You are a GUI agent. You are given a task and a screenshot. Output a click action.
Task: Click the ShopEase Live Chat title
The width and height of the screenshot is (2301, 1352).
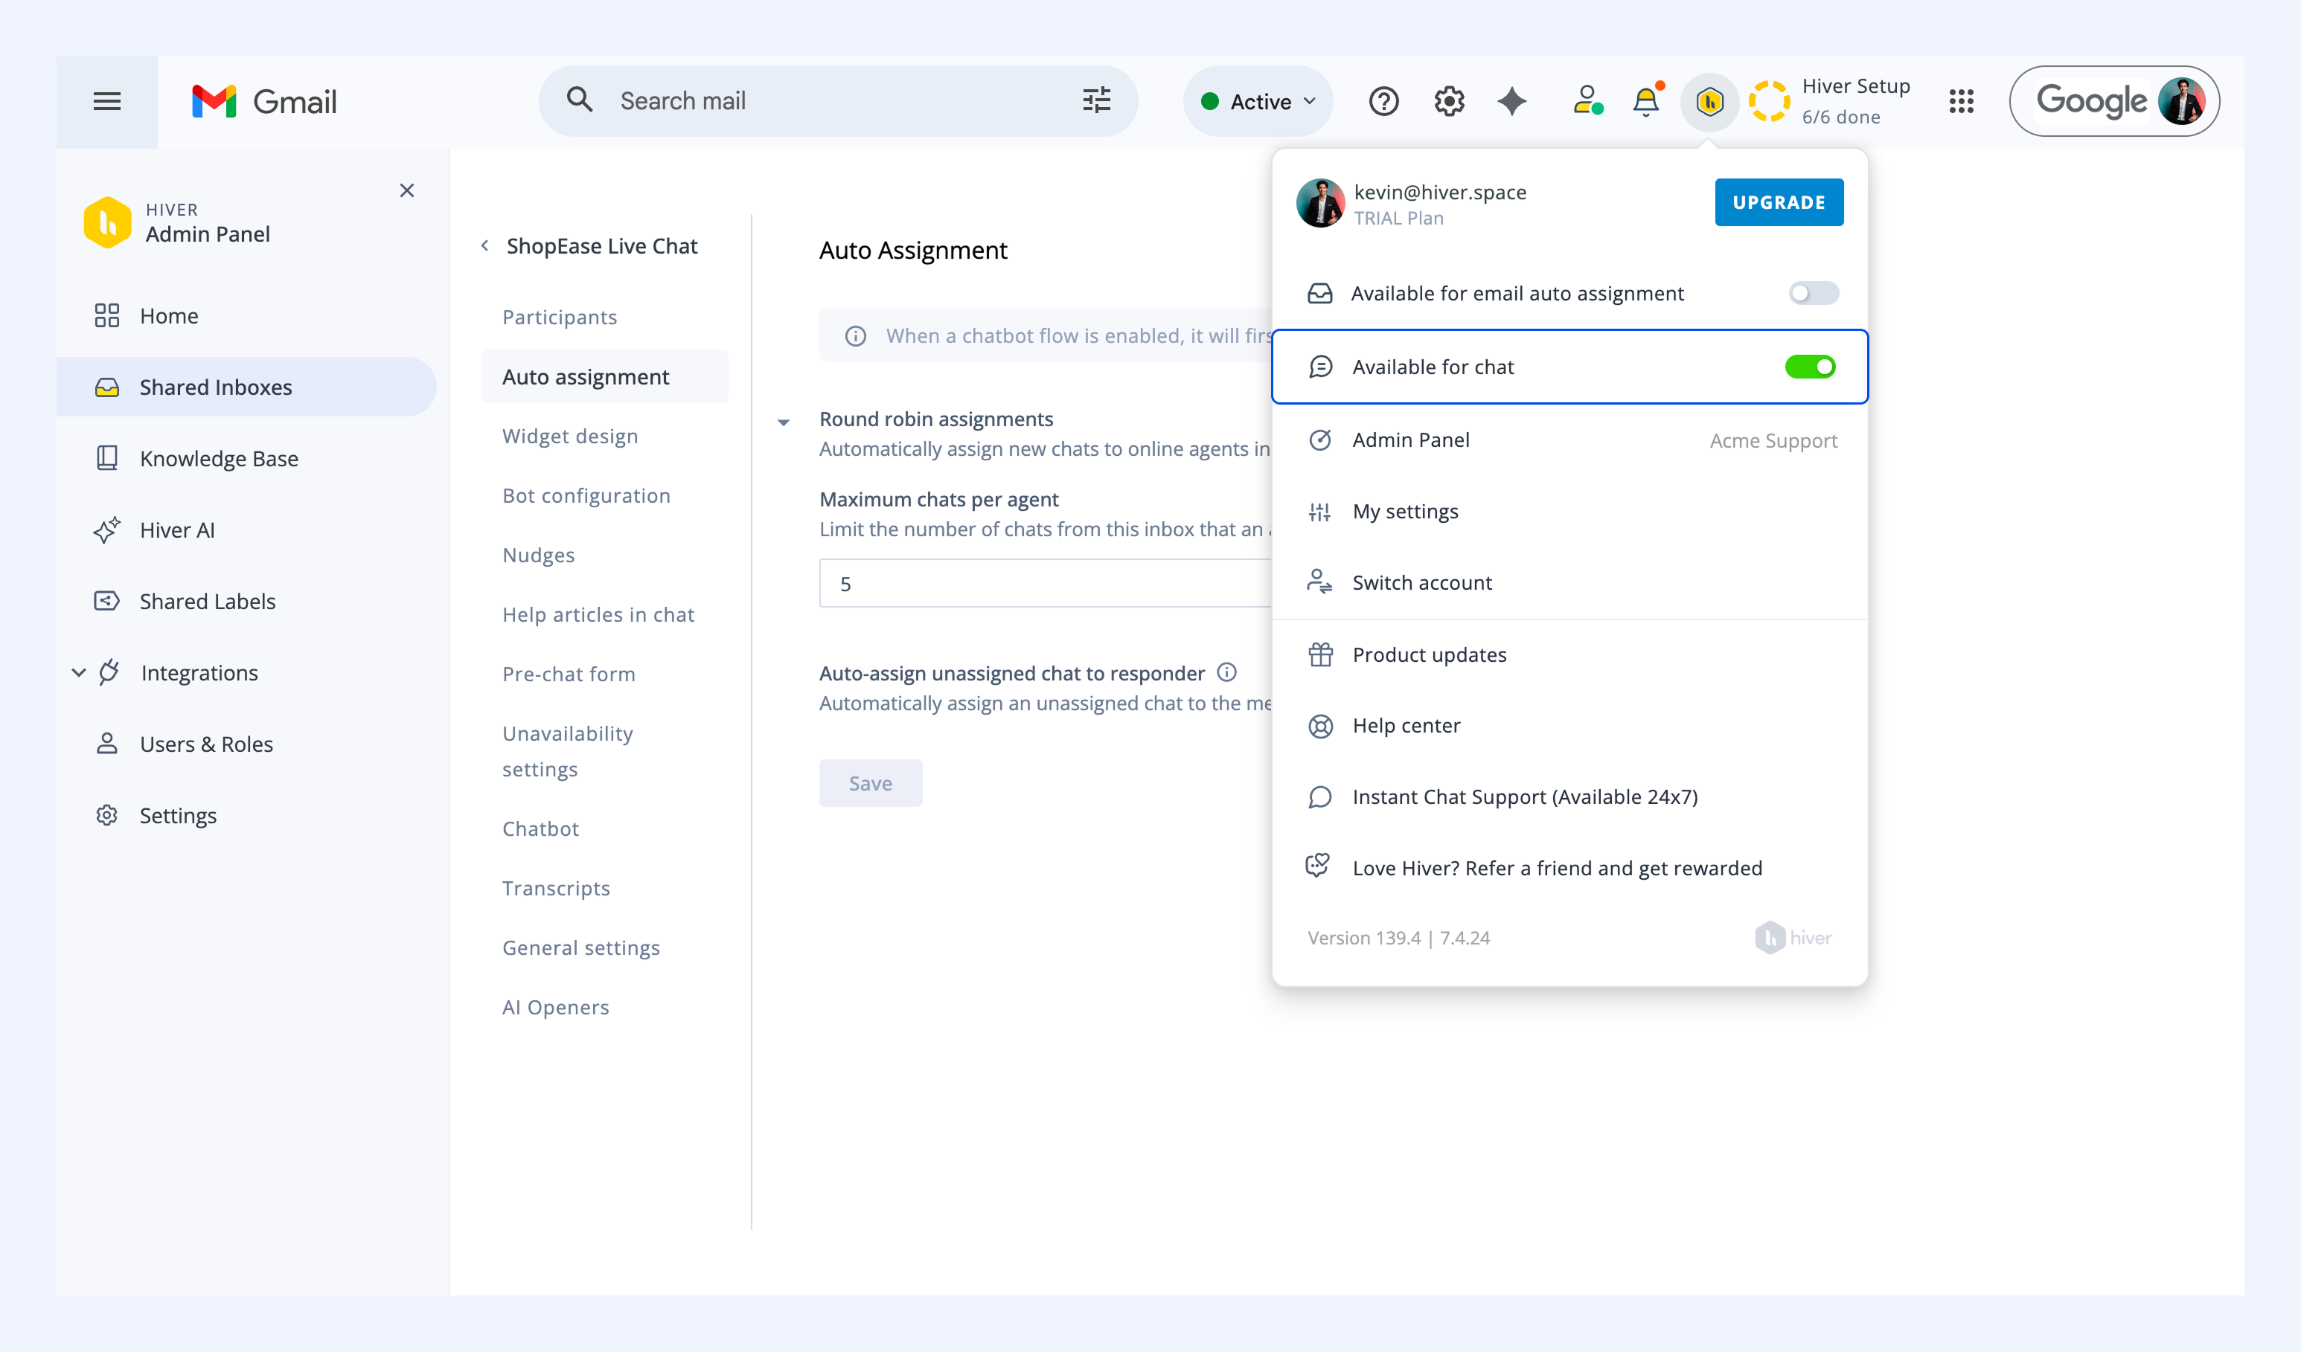[x=602, y=245]
